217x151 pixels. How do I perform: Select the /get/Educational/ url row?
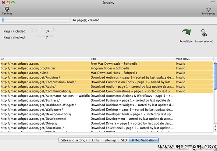(x=107, y=128)
